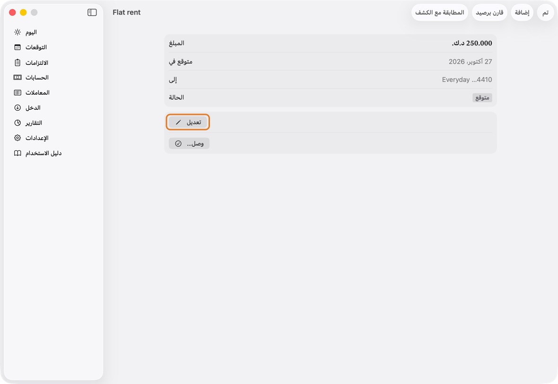Open الحسابات via its banknote icon

(x=17, y=77)
